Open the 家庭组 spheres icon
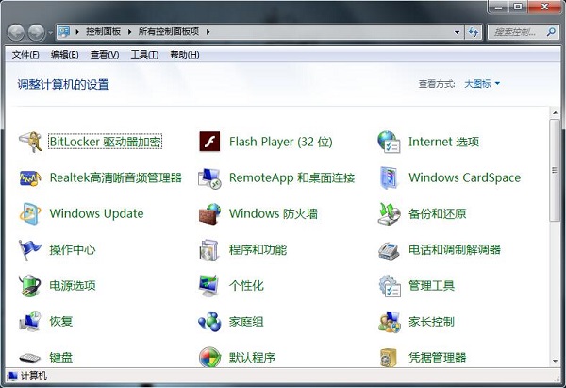This screenshot has height=388, width=566. click(209, 321)
